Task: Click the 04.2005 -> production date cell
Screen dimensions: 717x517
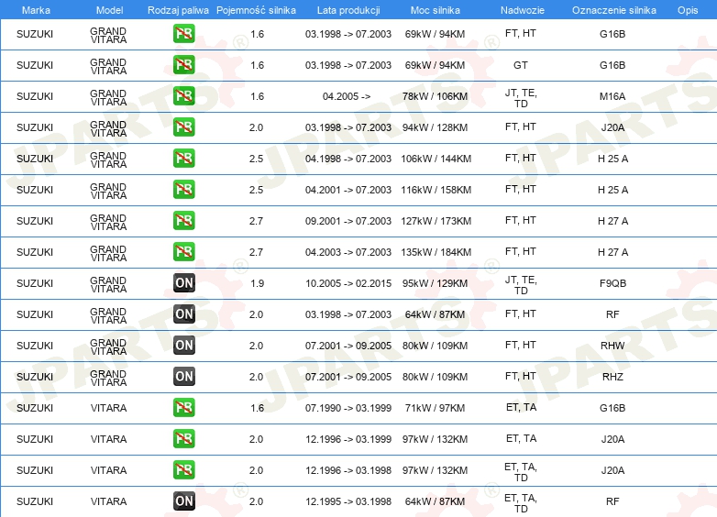Action: point(347,96)
